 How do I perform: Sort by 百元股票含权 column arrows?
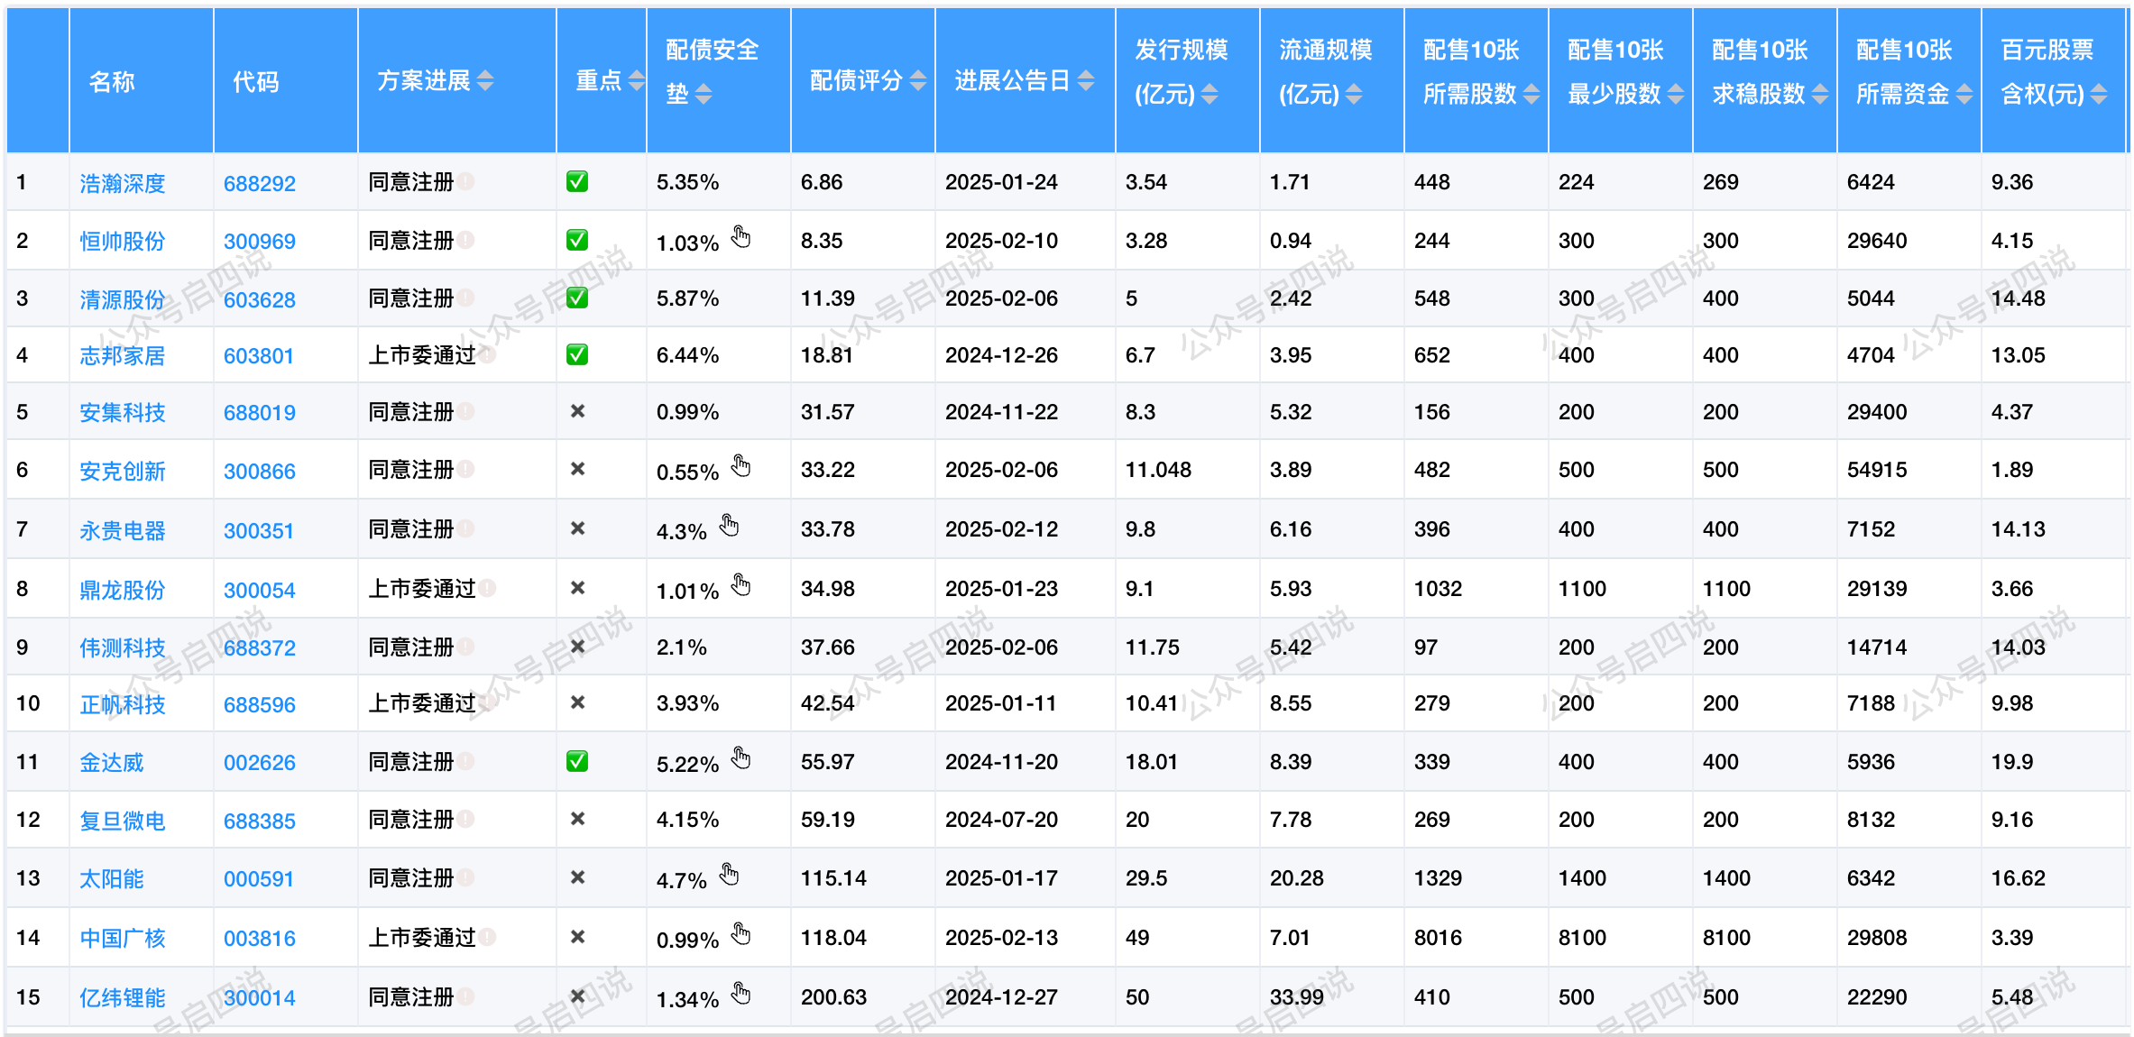pyautogui.click(x=2098, y=94)
